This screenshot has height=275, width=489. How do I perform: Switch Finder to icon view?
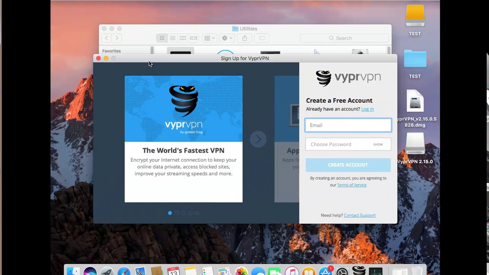[162, 38]
